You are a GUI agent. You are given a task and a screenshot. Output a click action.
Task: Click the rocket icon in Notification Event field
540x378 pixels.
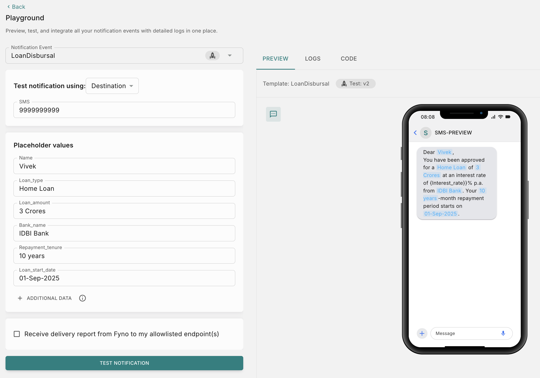click(212, 56)
